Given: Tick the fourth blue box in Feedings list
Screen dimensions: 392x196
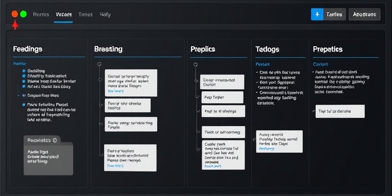Looking at the screenshot, I should point(24,86).
